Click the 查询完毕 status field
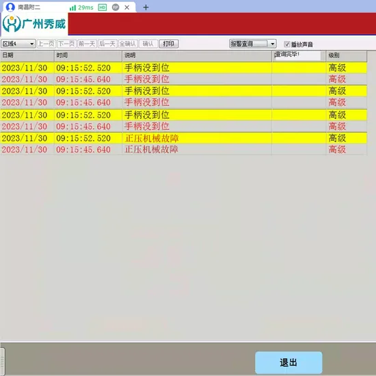The height and width of the screenshot is (376, 376). [x=297, y=55]
